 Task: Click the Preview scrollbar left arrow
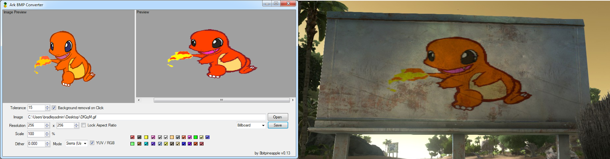pyautogui.click(x=138, y=100)
